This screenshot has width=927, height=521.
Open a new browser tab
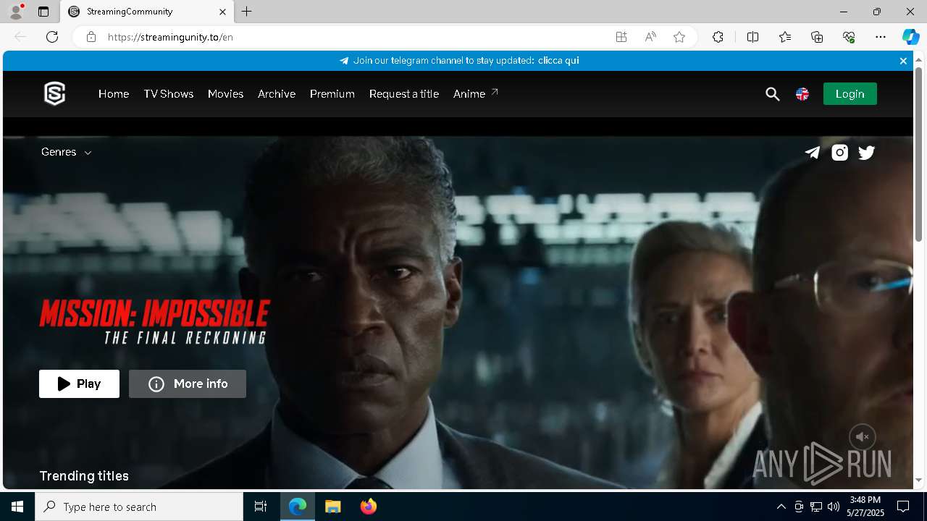(247, 12)
